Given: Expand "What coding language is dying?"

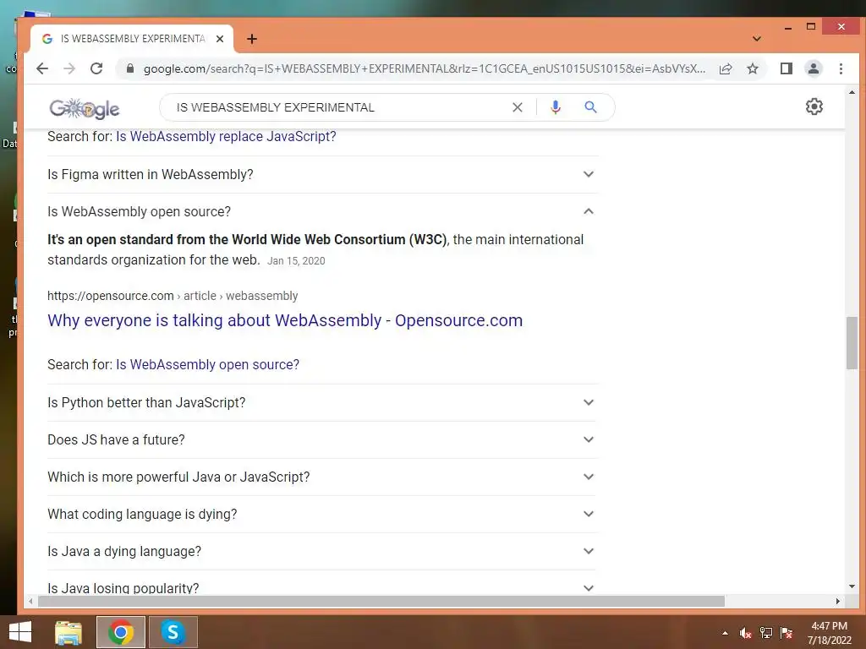Looking at the screenshot, I should [322, 515].
